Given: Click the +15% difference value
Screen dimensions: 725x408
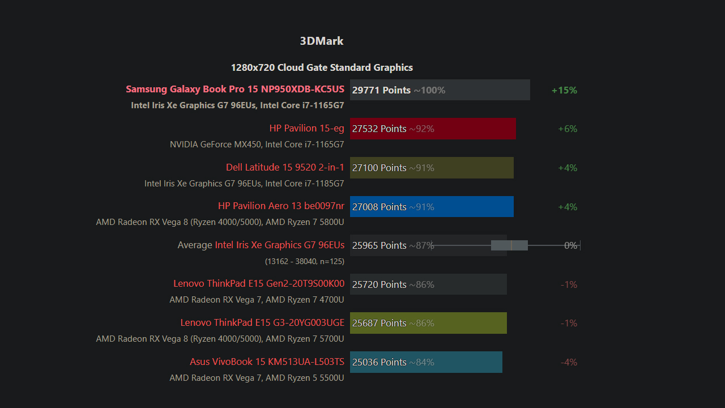Looking at the screenshot, I should (x=564, y=90).
